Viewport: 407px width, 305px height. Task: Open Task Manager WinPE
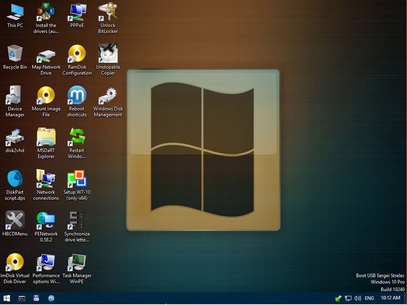[77, 262]
